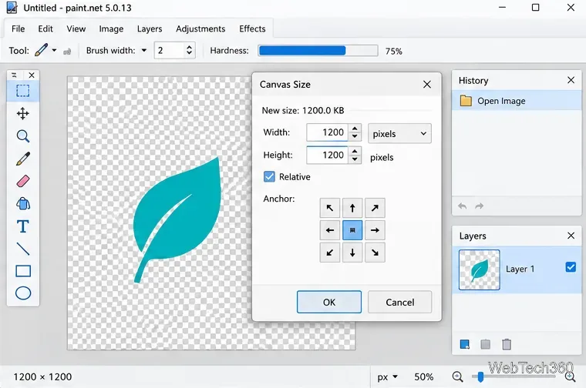The width and height of the screenshot is (586, 388).
Task: Increment Height with up spinner
Action: [355, 151]
